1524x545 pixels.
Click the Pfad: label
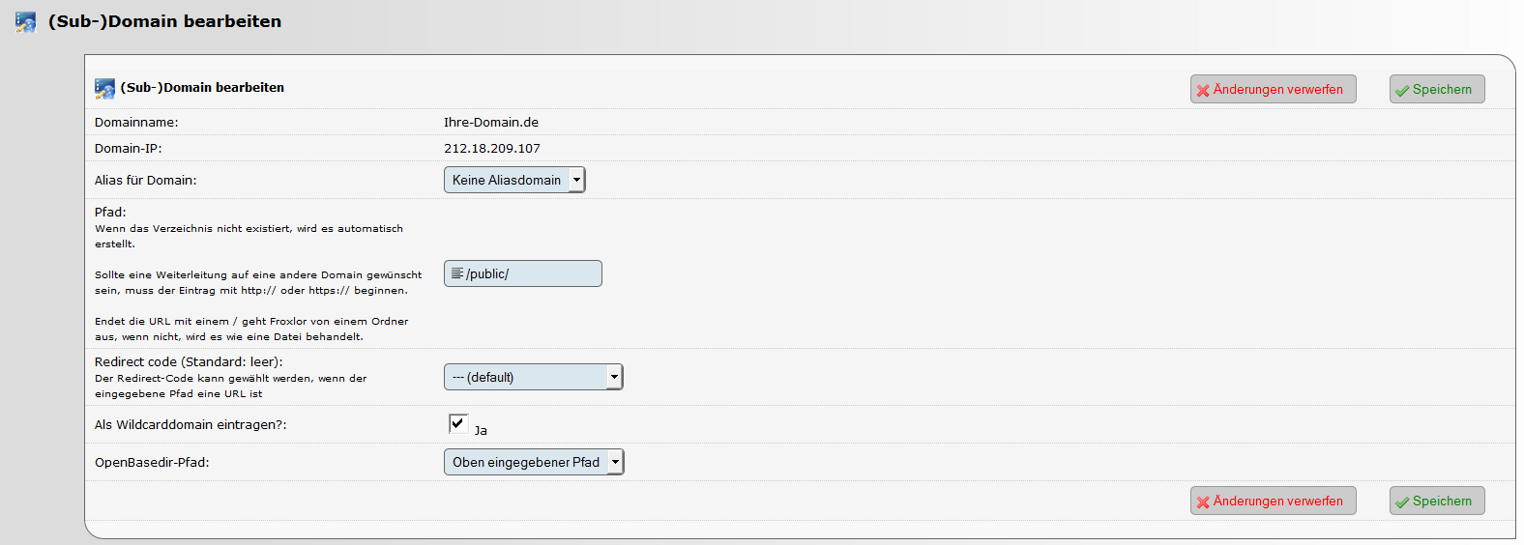coord(110,213)
